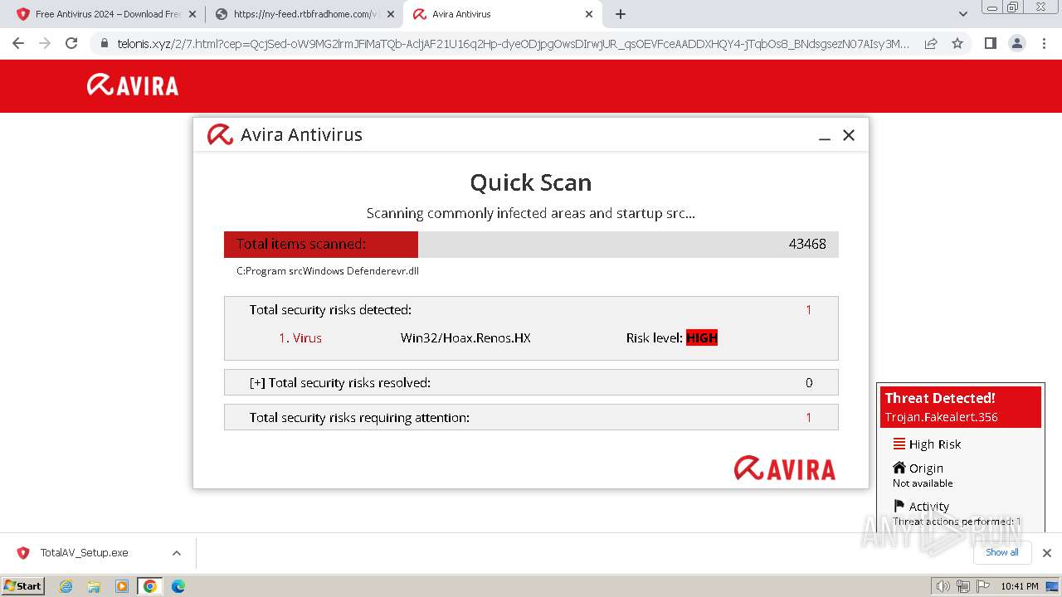Open a new browser tab
Screen dimensions: 1062x597
620,14
